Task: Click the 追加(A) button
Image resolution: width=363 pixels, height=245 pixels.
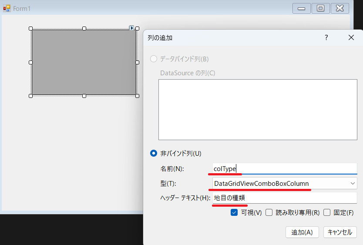Action: [x=302, y=232]
